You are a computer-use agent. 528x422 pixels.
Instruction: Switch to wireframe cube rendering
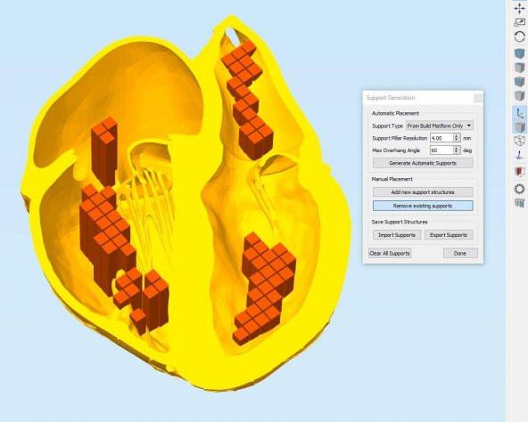click(x=520, y=141)
